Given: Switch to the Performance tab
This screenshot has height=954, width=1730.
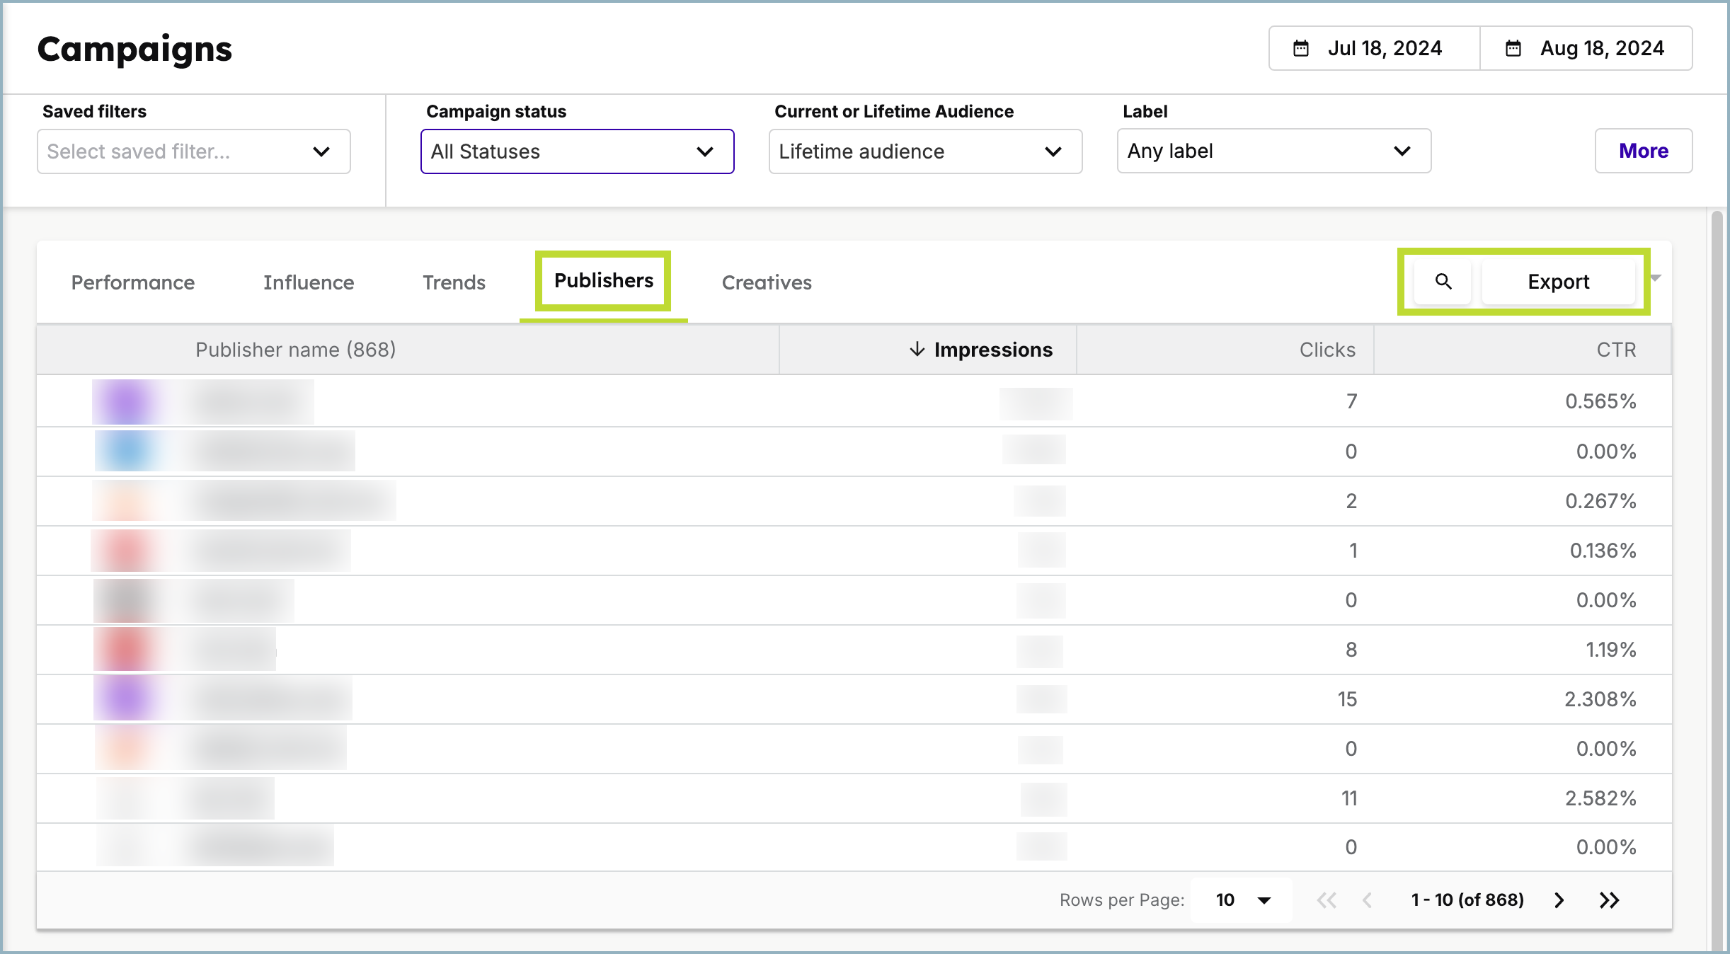Looking at the screenshot, I should pyautogui.click(x=133, y=282).
